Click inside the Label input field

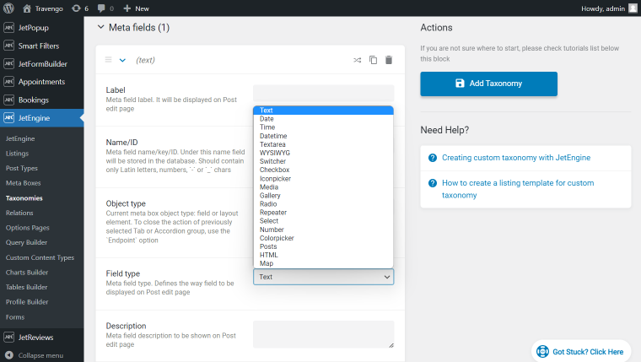323,94
